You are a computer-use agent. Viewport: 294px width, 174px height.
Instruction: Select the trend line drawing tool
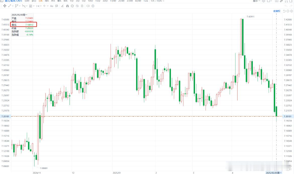(10, 6)
